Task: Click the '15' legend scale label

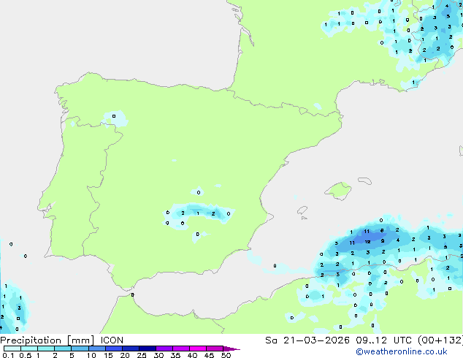Action: (108, 355)
